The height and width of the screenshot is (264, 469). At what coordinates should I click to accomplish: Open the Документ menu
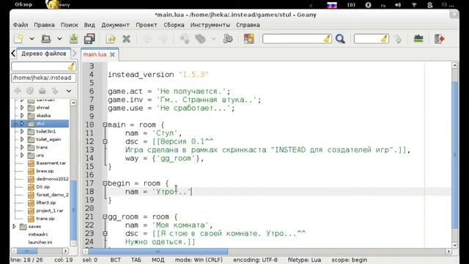[115, 25]
